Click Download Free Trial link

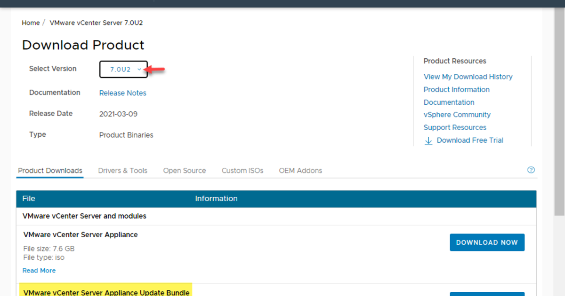(x=470, y=140)
